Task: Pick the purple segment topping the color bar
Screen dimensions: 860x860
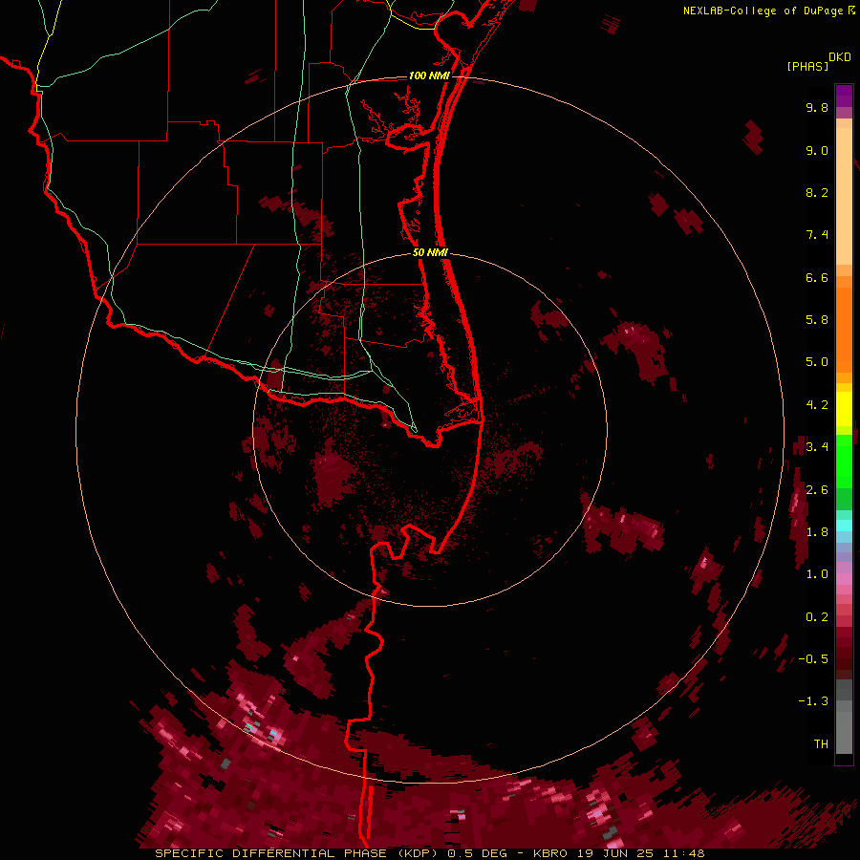Action: pyautogui.click(x=844, y=96)
